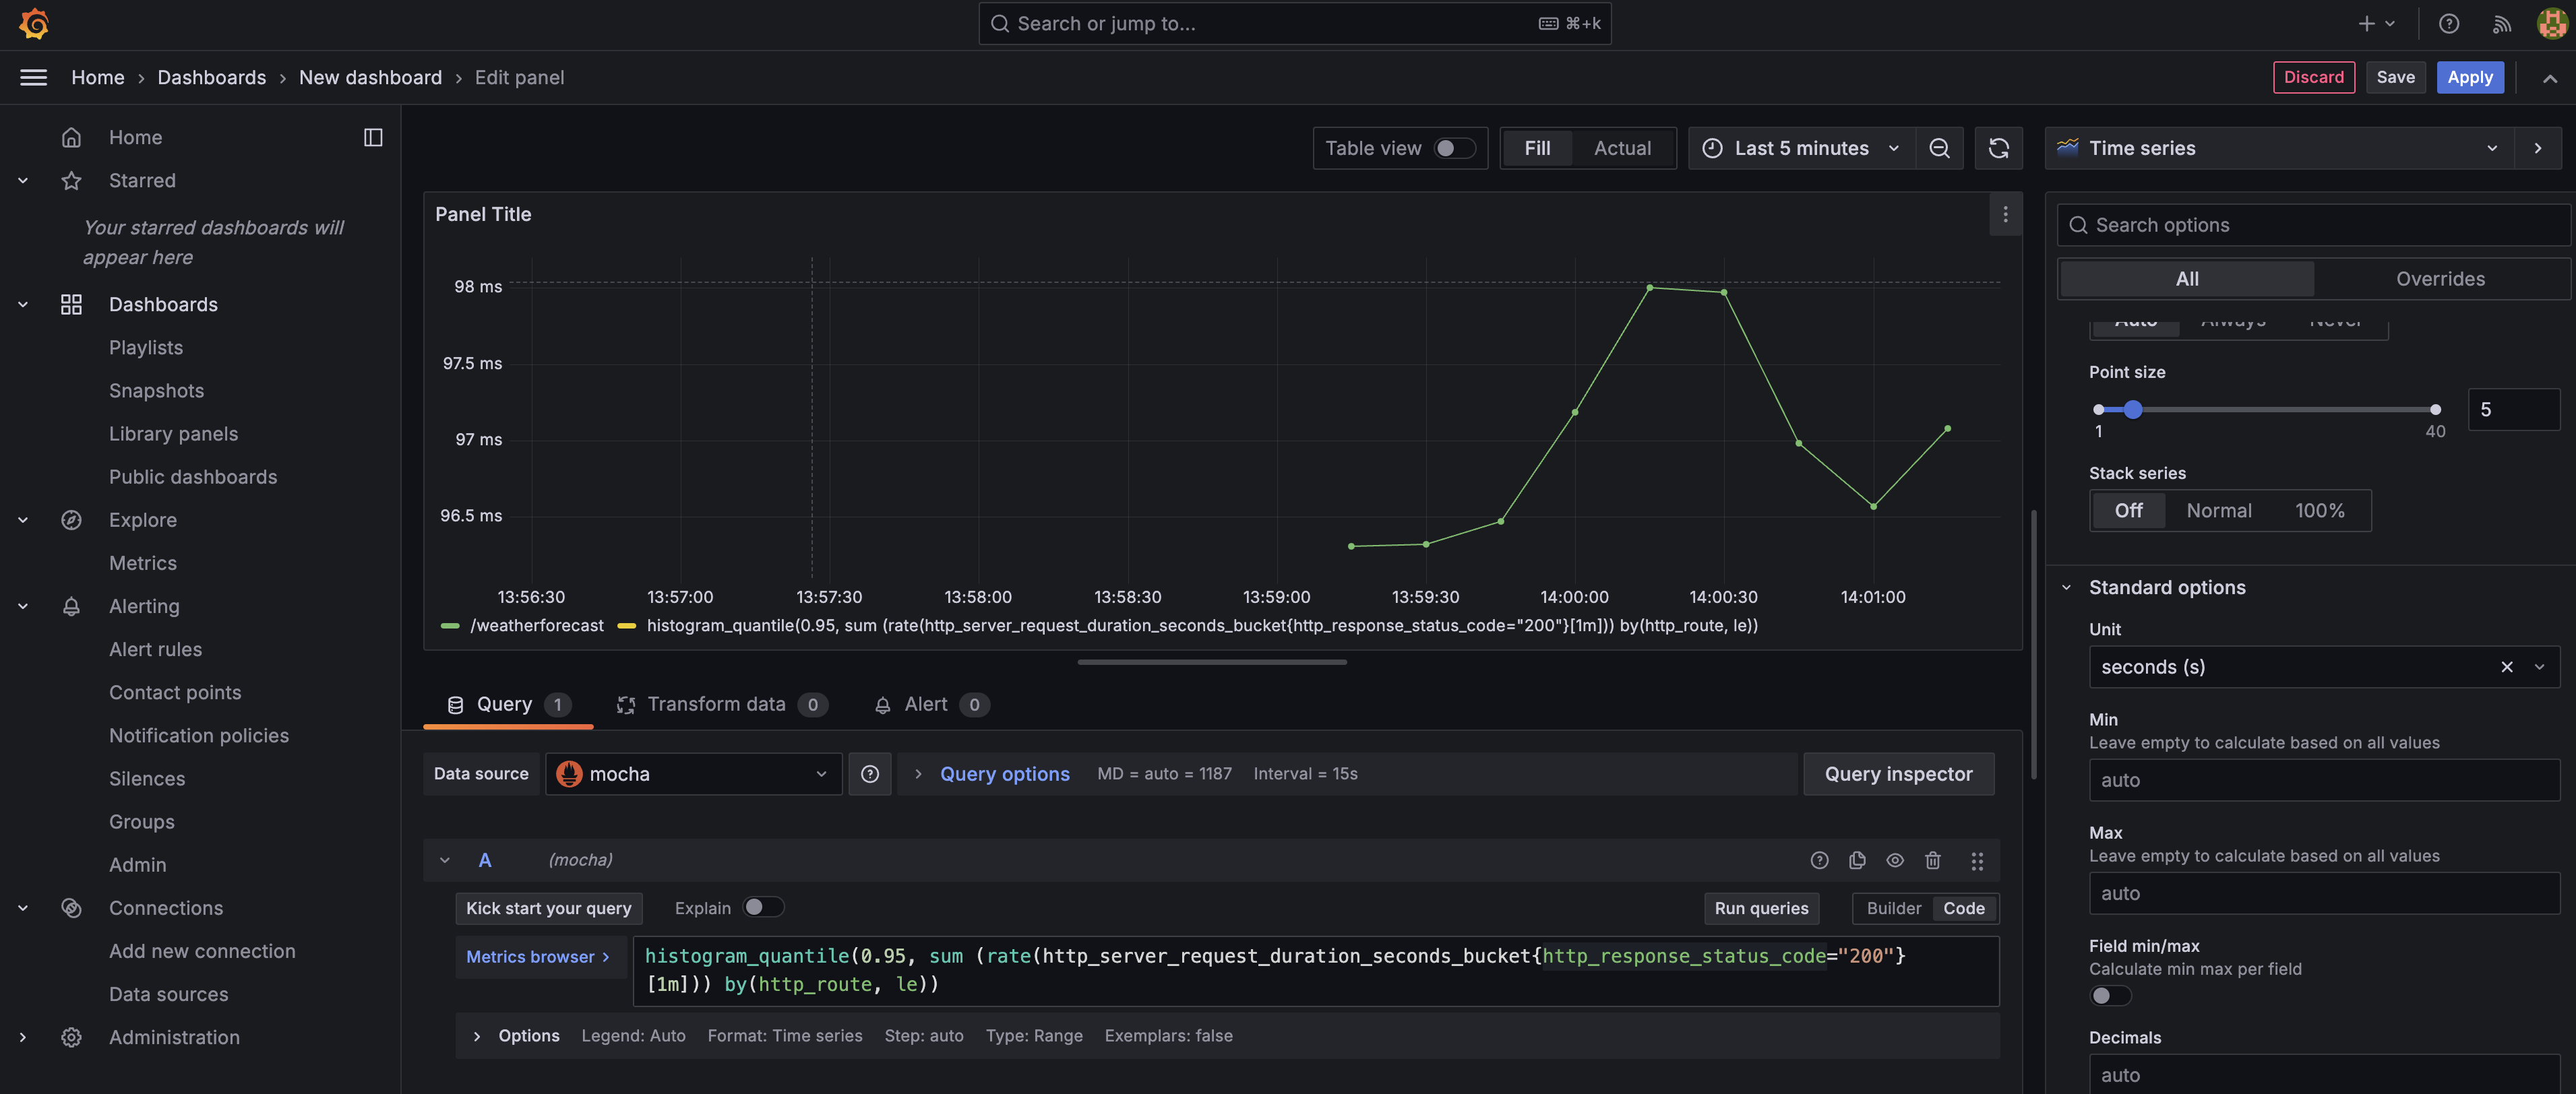
Task: Open the panel three-dot menu
Action: coord(2005,214)
